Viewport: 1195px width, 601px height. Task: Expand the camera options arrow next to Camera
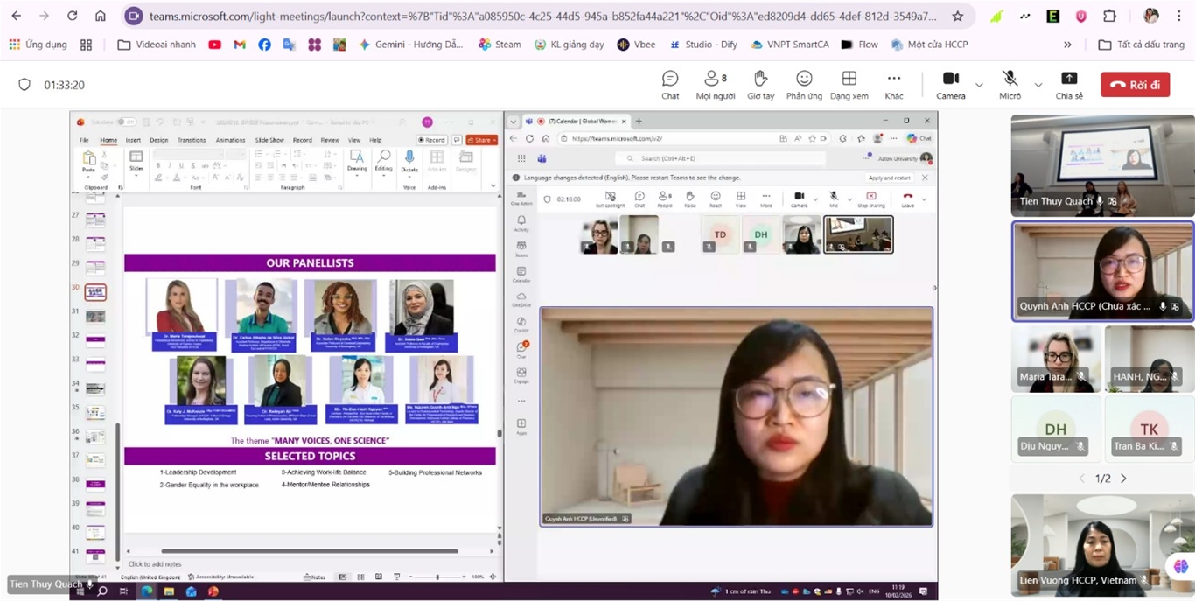(979, 85)
